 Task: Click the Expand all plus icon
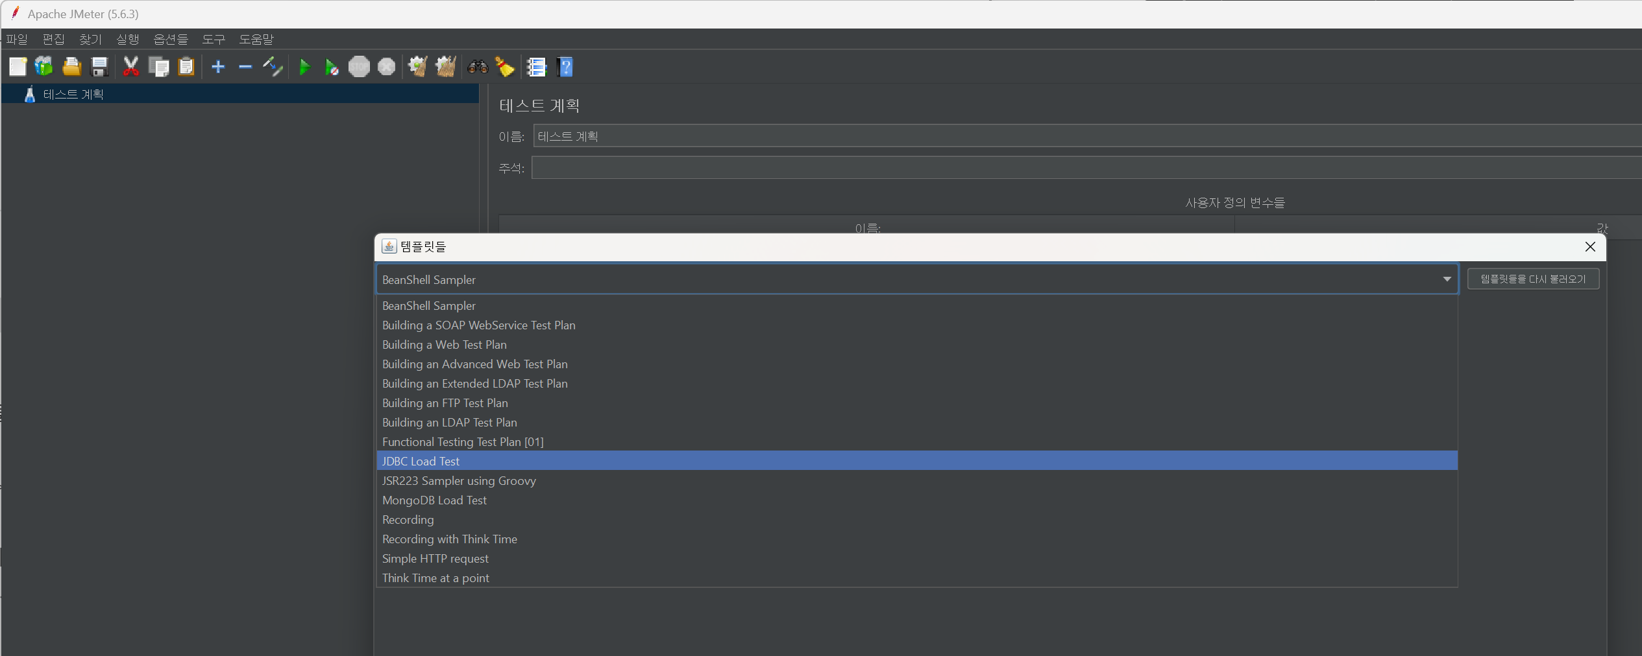(218, 67)
